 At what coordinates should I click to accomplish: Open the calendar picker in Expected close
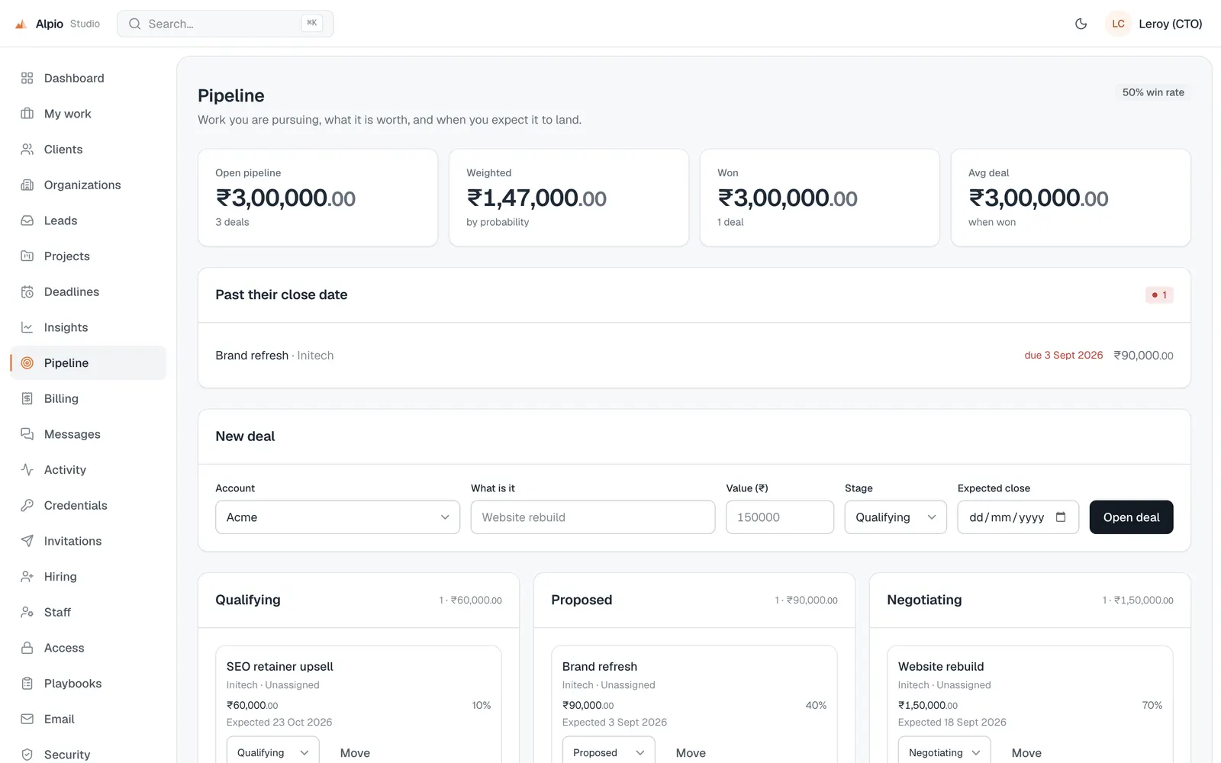tap(1061, 517)
